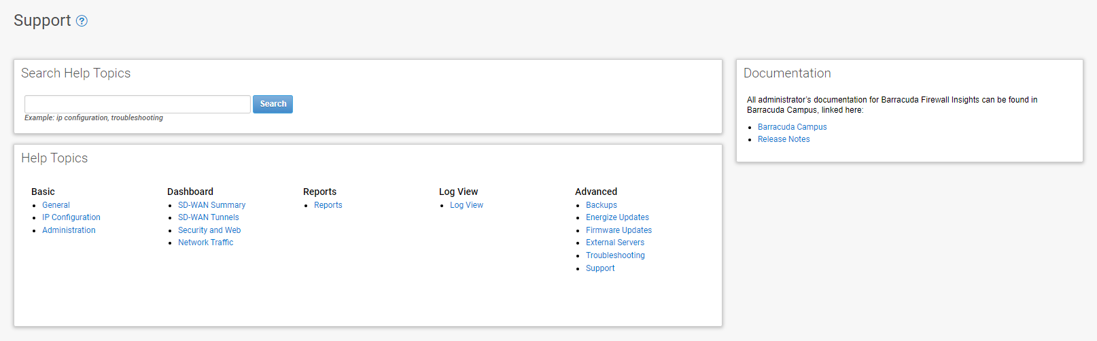Open the Security and Web help topic
This screenshot has height=341, width=1097.
click(209, 230)
